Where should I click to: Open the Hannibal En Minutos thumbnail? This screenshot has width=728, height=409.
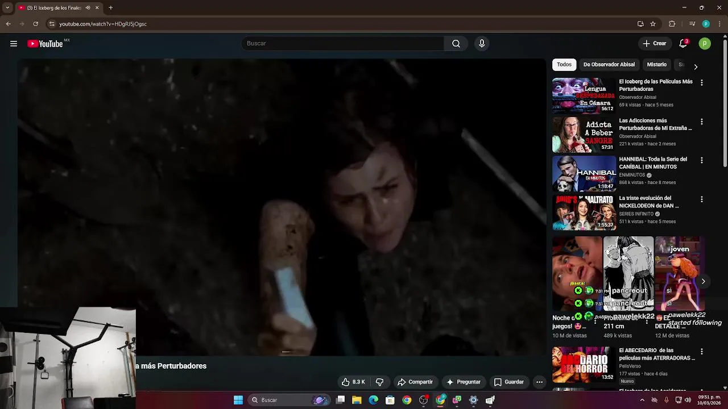click(x=584, y=173)
